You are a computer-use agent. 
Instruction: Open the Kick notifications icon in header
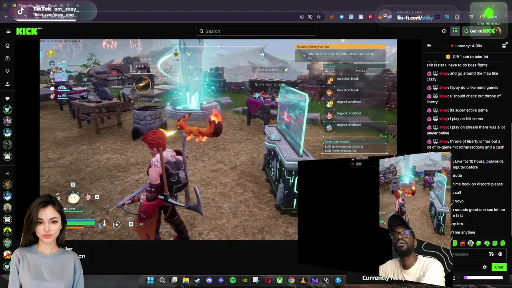[x=444, y=31]
